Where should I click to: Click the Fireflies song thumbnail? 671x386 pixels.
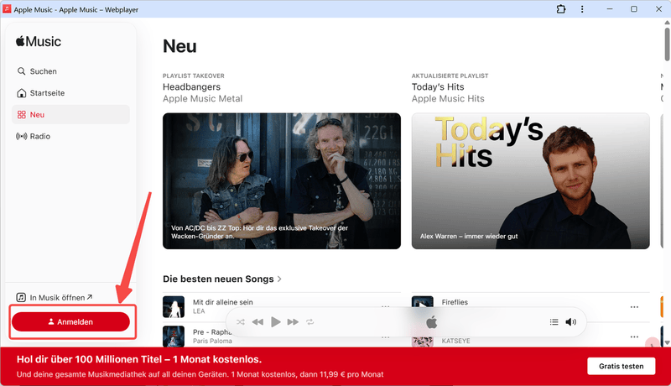(x=423, y=302)
